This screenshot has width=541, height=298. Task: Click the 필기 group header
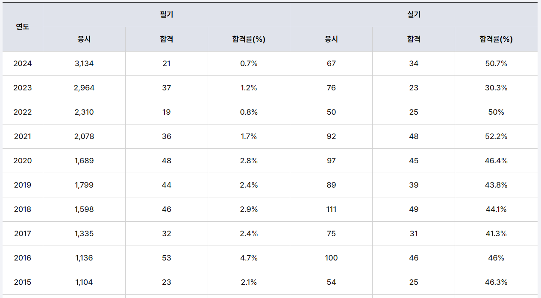coord(166,15)
